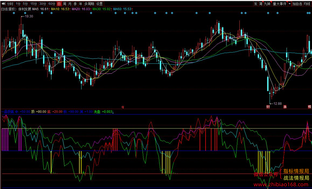Viewport: 312px width, 189px height.
Task: Click the 洗盘: +0.003 indicator value
Action: coord(103,112)
